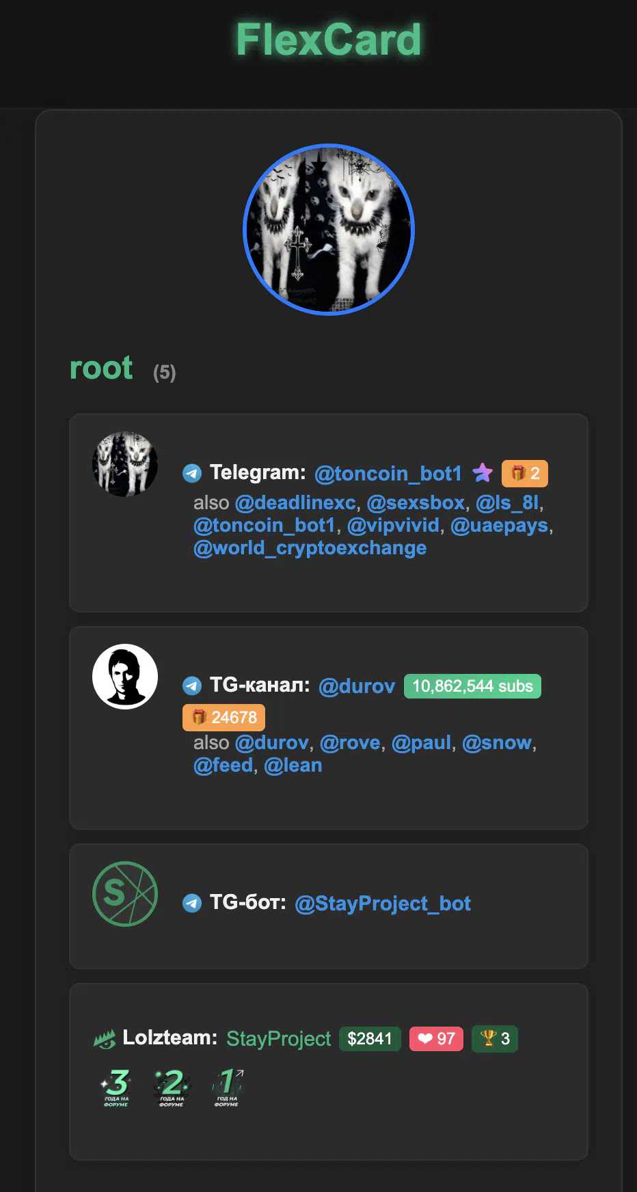The height and width of the screenshot is (1192, 637).
Task: Click the small cat avatar in Telegram card
Action: click(125, 464)
